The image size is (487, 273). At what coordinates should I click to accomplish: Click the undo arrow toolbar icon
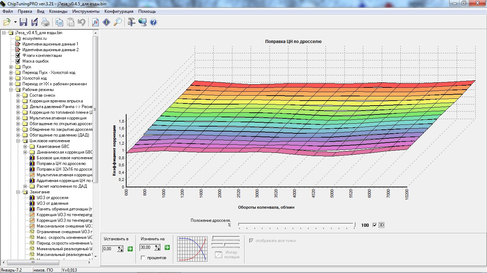(x=82, y=22)
